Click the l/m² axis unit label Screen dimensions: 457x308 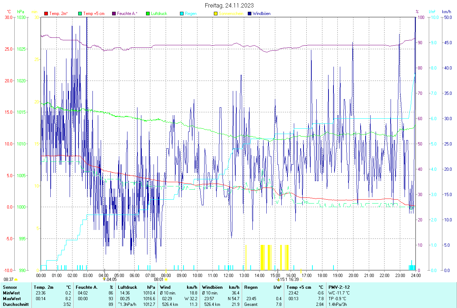pos(432,12)
